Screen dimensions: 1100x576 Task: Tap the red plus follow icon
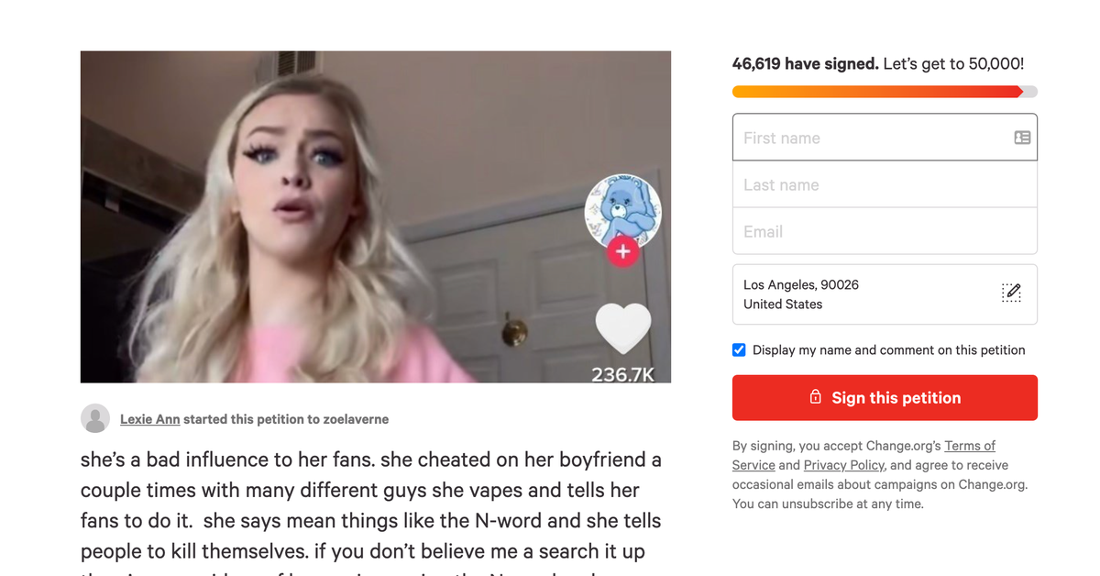[x=622, y=251]
